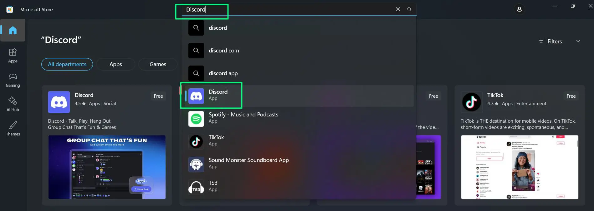Viewport: 594px width, 211px height.
Task: Expand the Filters dropdown chevron
Action: pyautogui.click(x=578, y=41)
